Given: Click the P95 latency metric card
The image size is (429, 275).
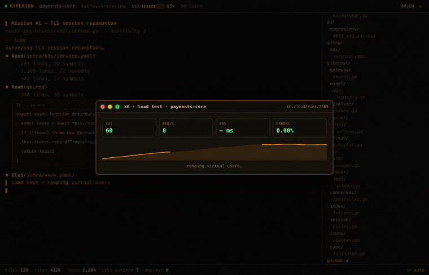Looking at the screenshot, I should 243,127.
